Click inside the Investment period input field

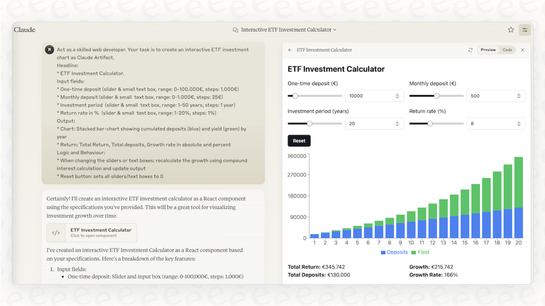click(x=370, y=123)
